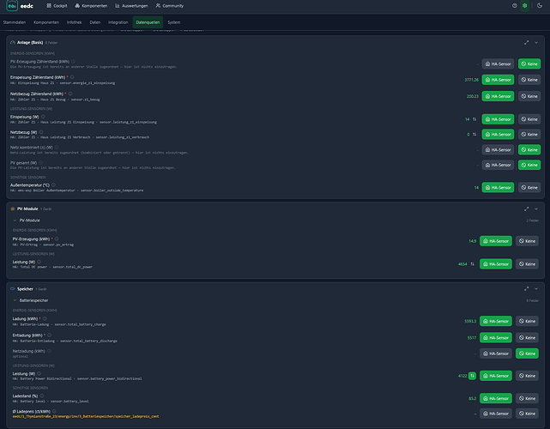Click Keine for Netzbezug (W)
The image size is (550, 429).
[x=529, y=135]
